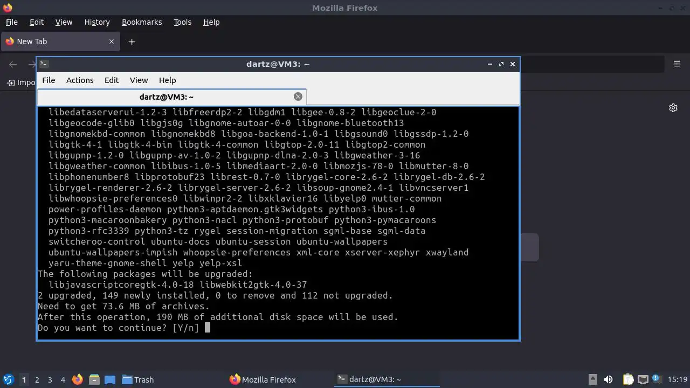The height and width of the screenshot is (388, 690).
Task: Open the Trash launcher in the panel
Action: 137,379
